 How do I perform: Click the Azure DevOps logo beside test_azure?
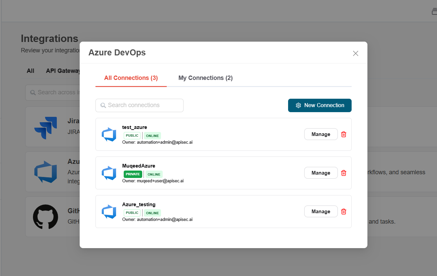pos(109,134)
